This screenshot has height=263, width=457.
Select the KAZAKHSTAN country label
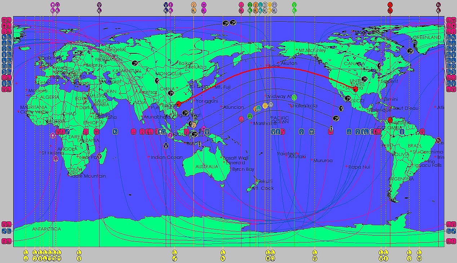click(x=126, y=71)
